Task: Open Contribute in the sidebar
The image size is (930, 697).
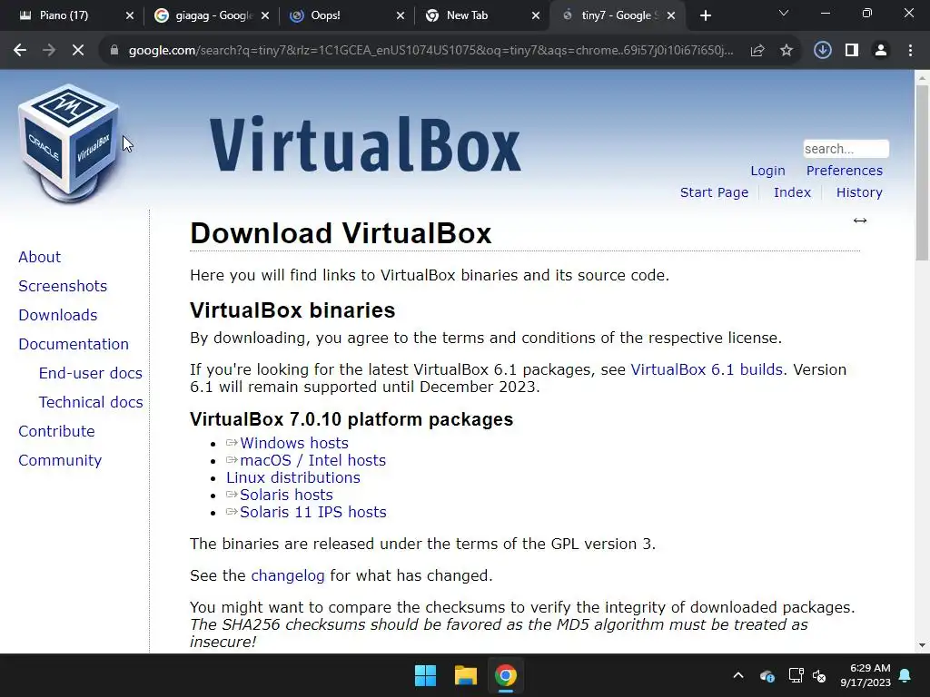Action: pyautogui.click(x=56, y=431)
